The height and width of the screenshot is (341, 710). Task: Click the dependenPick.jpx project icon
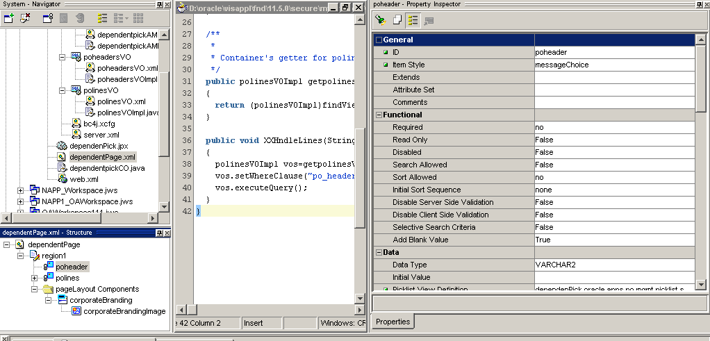point(62,146)
